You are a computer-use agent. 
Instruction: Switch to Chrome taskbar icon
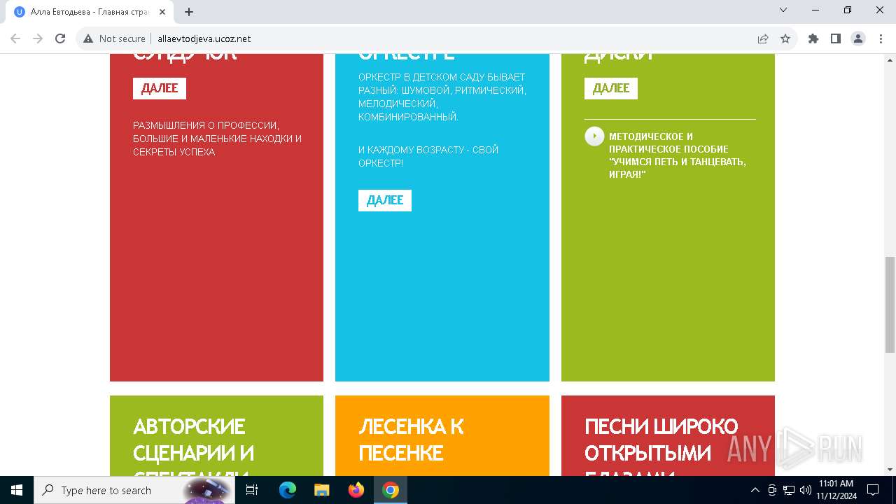click(391, 490)
